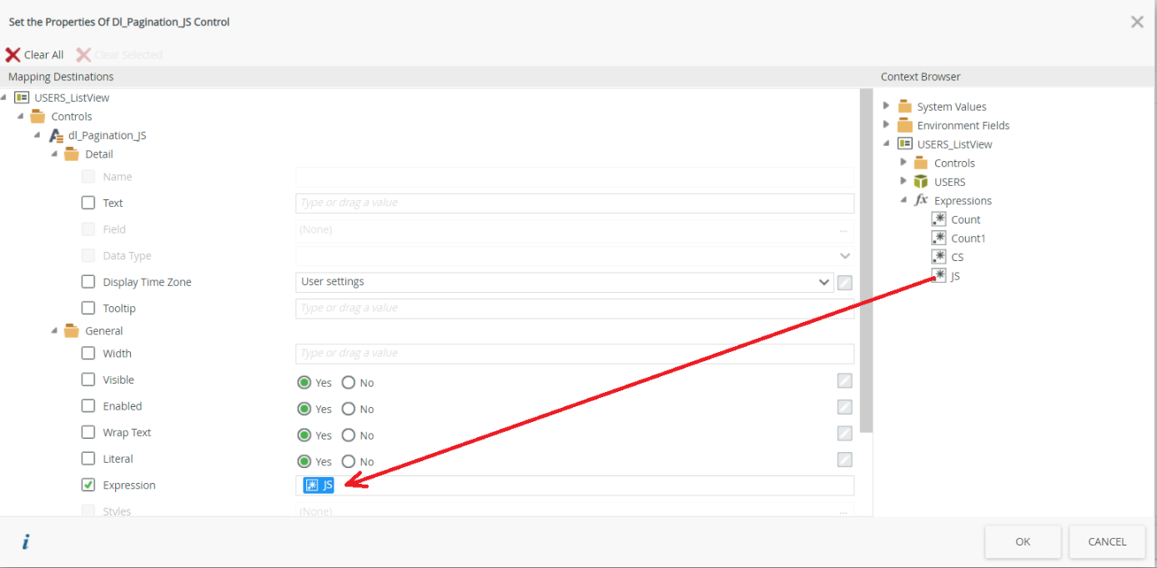Click the info icon at bottom left
1157x568 pixels.
coord(25,542)
